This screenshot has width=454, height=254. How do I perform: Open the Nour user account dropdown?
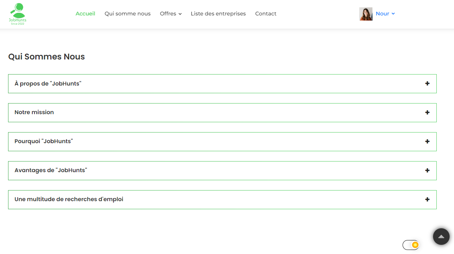point(385,14)
